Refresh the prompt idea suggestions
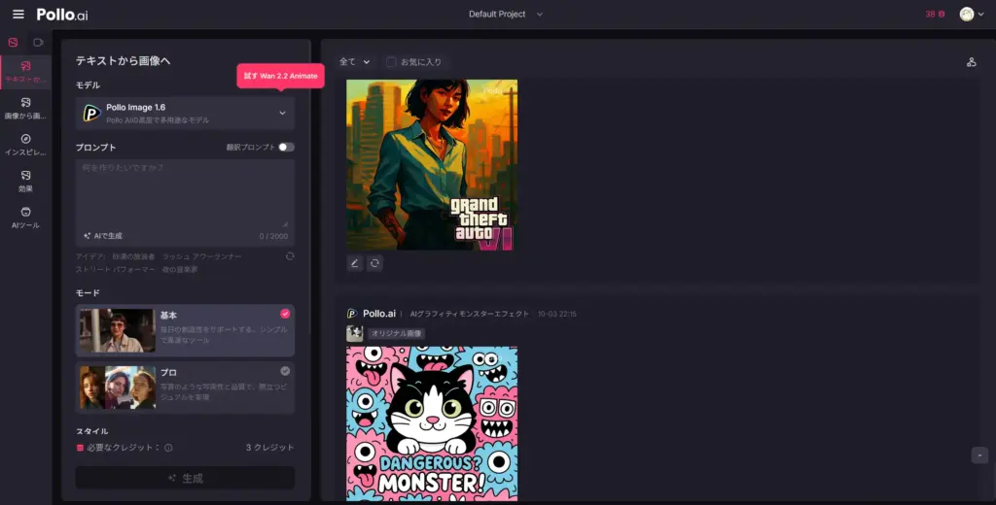The image size is (996, 505). 290,256
